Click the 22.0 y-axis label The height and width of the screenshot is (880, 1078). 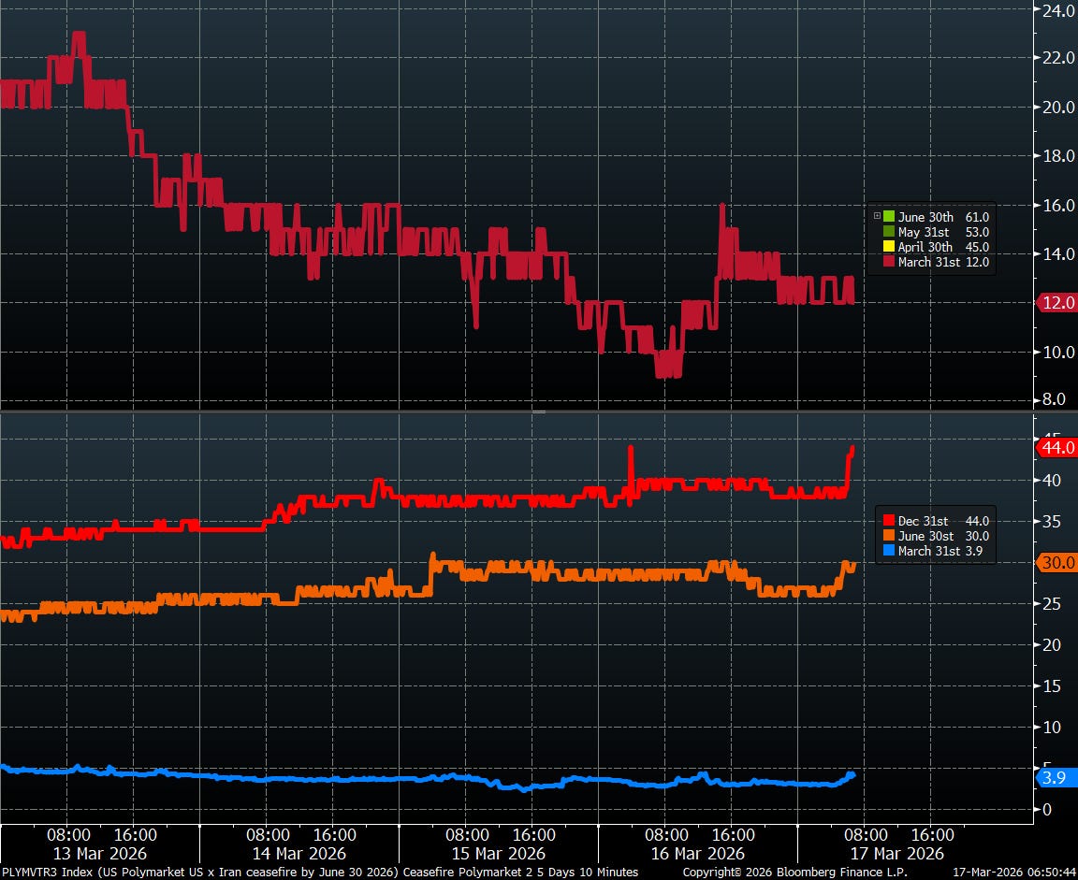[1058, 58]
